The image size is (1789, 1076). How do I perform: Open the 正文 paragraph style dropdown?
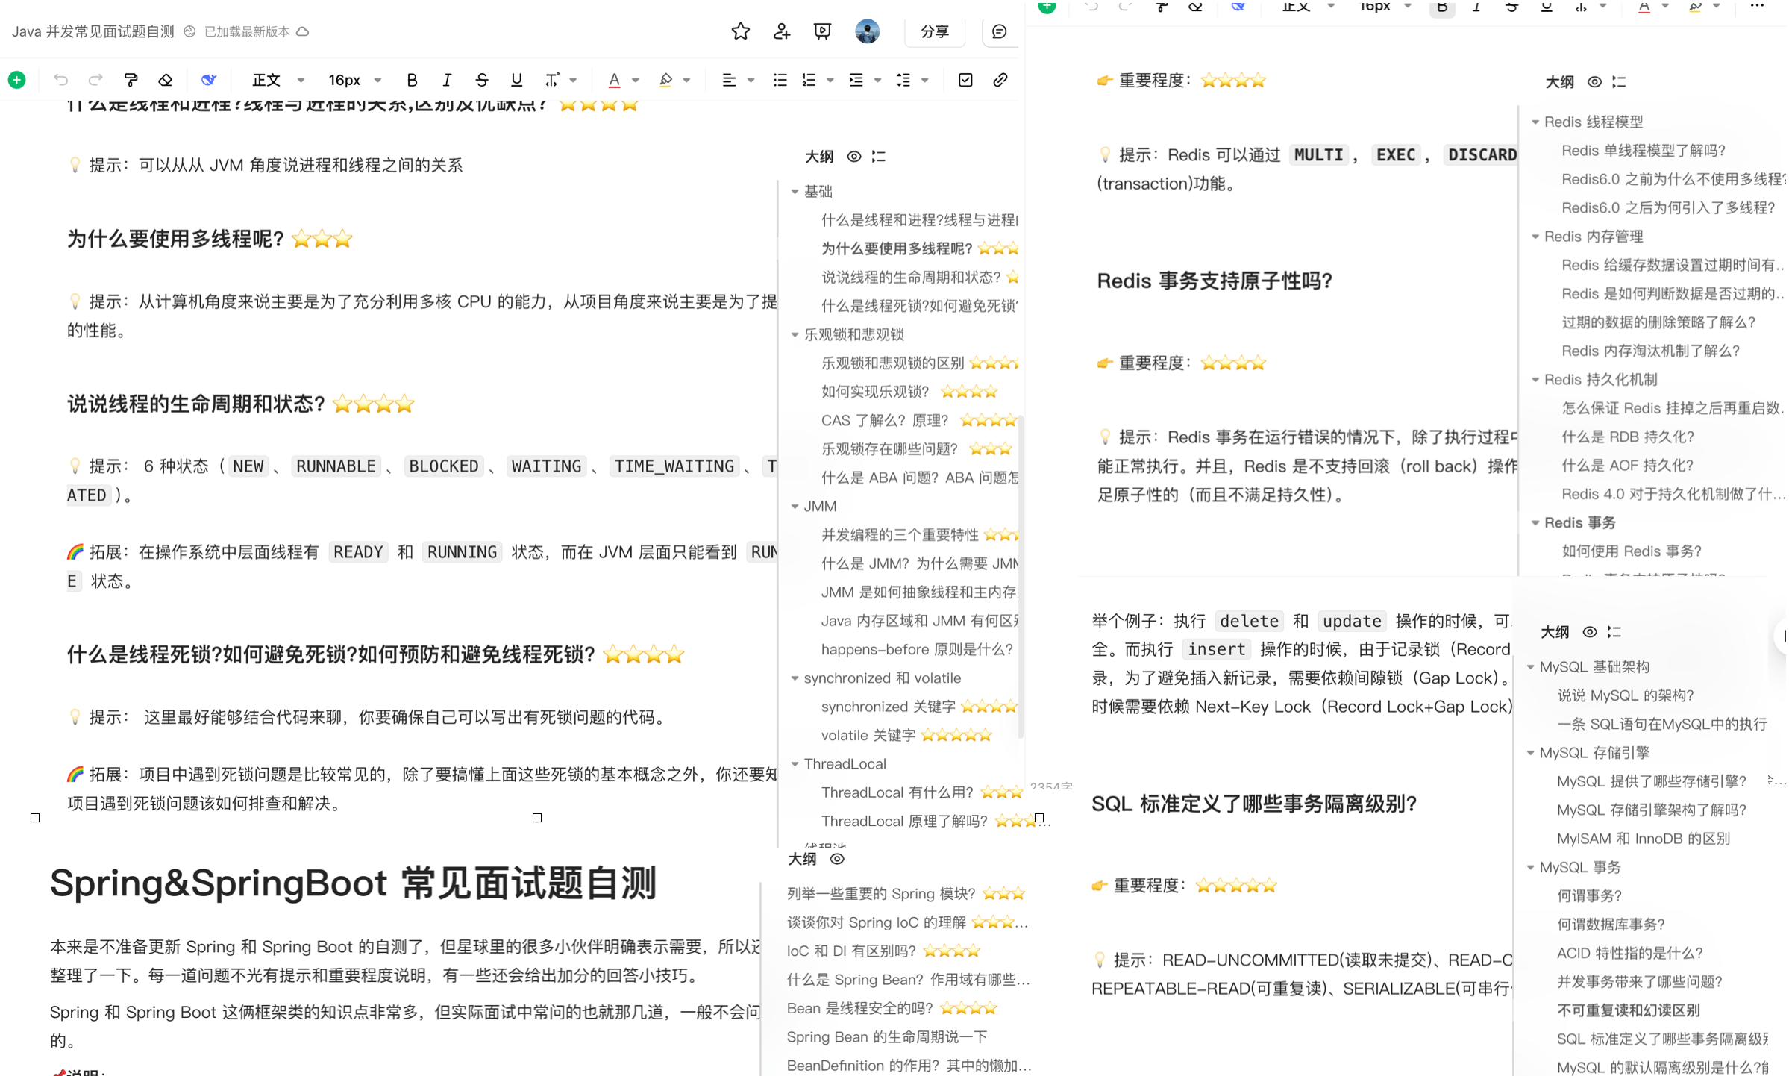click(x=278, y=80)
